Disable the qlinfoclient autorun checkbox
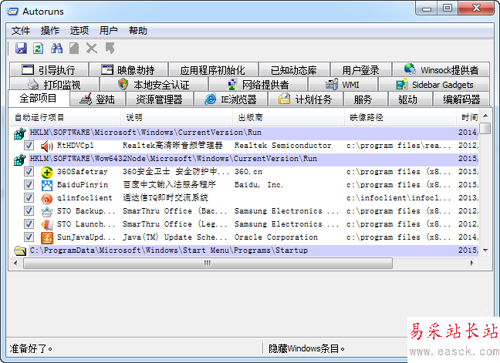This screenshot has height=363, width=500. 29,198
